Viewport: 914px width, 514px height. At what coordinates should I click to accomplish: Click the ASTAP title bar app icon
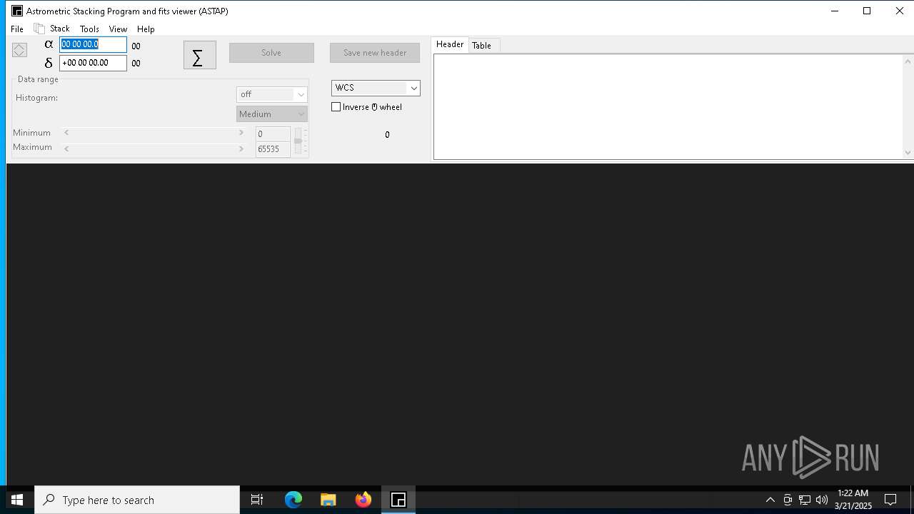tap(17, 11)
